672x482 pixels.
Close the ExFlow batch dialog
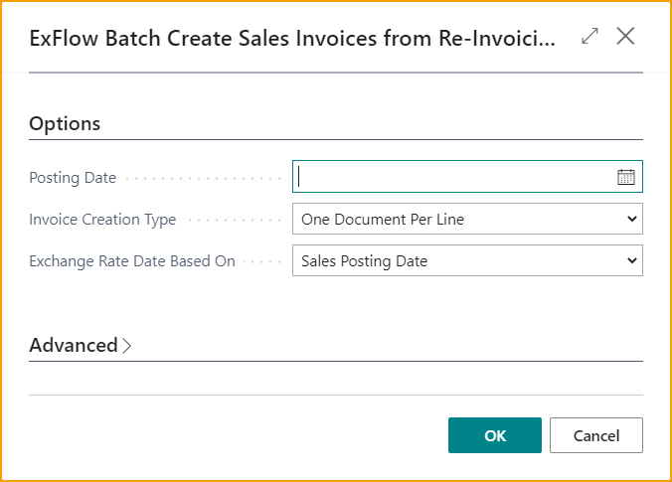[x=625, y=36]
